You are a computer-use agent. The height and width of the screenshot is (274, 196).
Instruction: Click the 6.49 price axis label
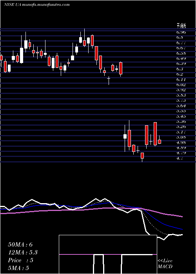pos(181,58)
